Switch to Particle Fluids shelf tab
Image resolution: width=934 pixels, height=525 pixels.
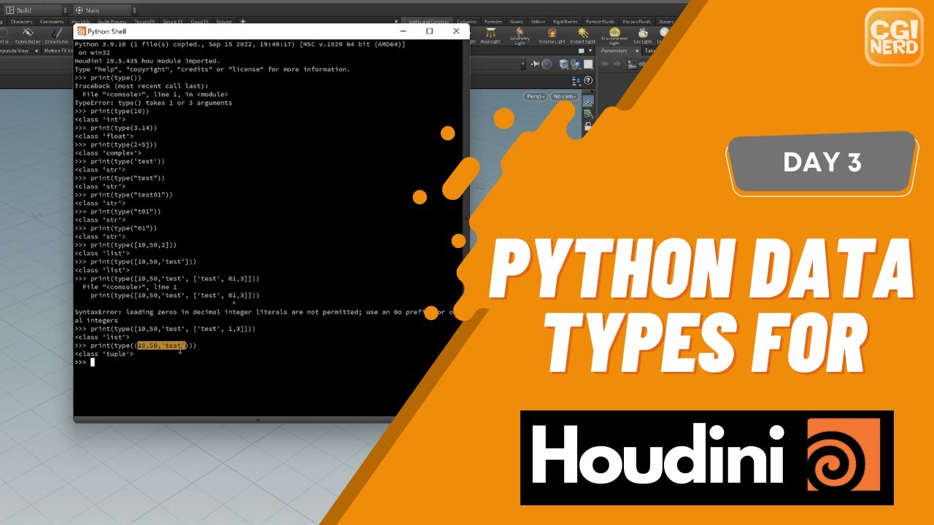pyautogui.click(x=600, y=22)
